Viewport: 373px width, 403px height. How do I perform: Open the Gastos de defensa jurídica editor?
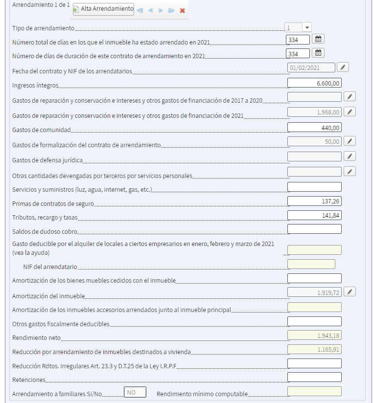[350, 156]
